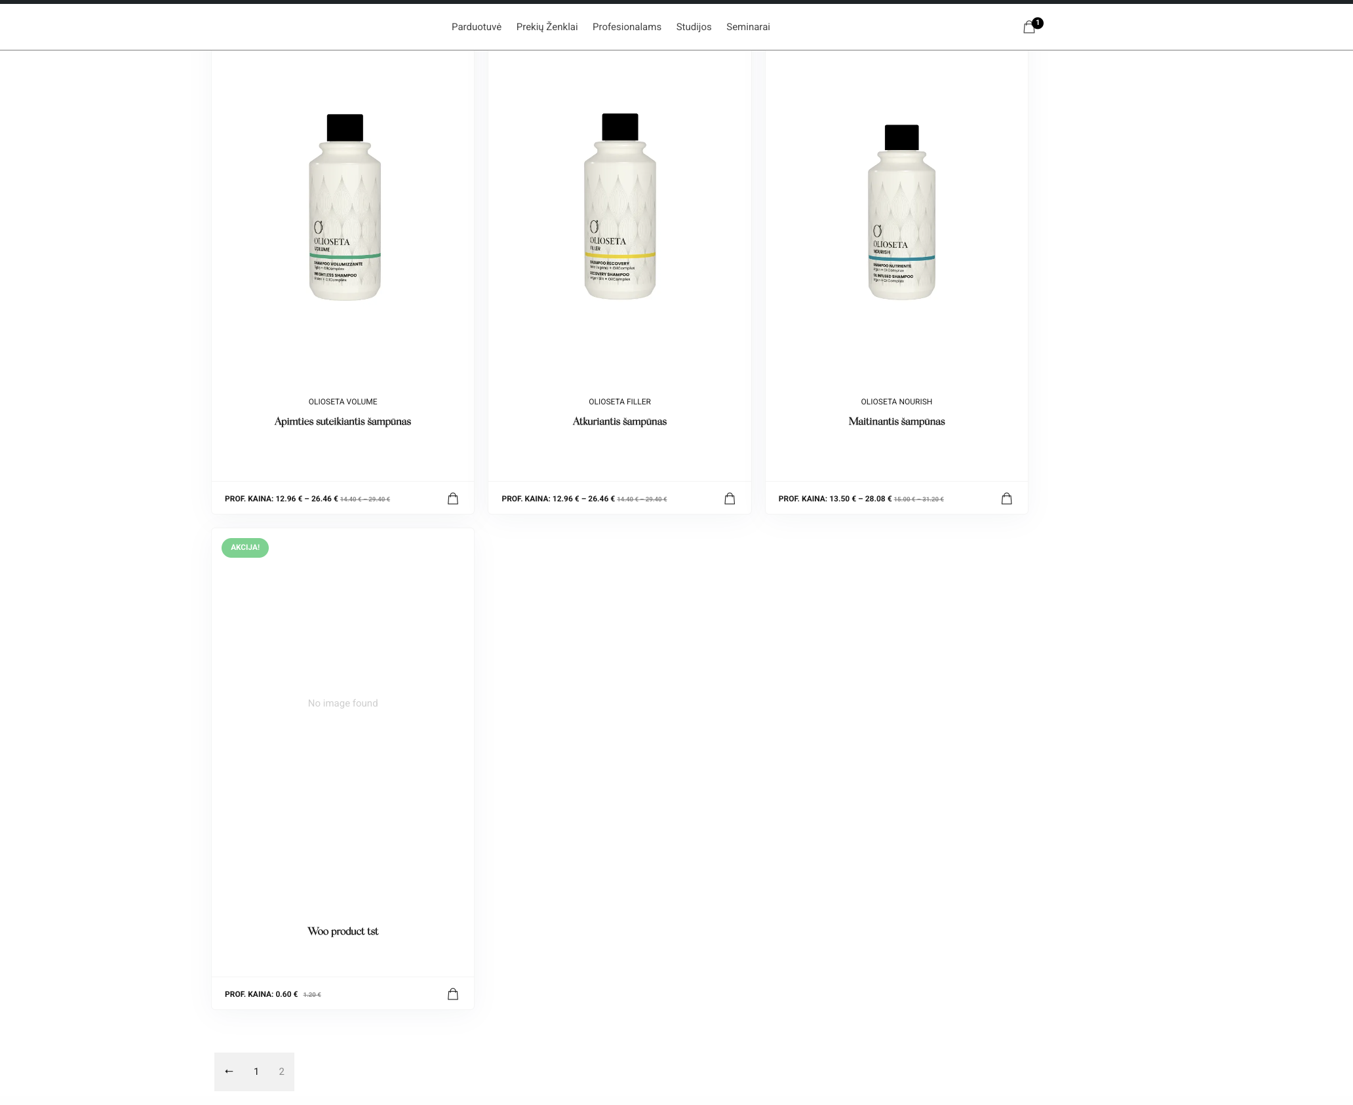Image resolution: width=1353 pixels, height=1105 pixels.
Task: Click the AKCIJA! sale badge
Action: click(245, 548)
